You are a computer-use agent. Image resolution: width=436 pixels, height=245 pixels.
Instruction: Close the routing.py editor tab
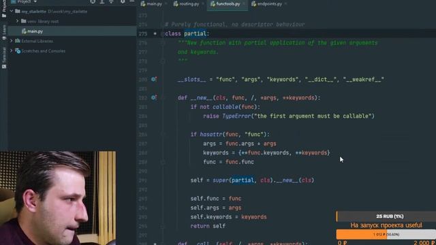[x=203, y=3]
